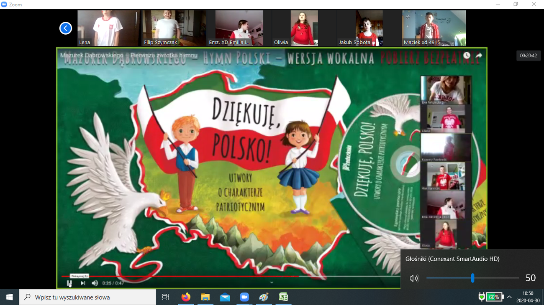
Task: Select Maciek xd 4915's video thumbnail
Action: tap(434, 28)
